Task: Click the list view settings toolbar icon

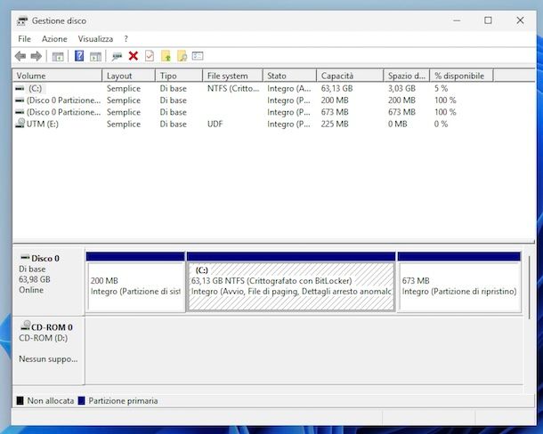Action: click(x=198, y=56)
